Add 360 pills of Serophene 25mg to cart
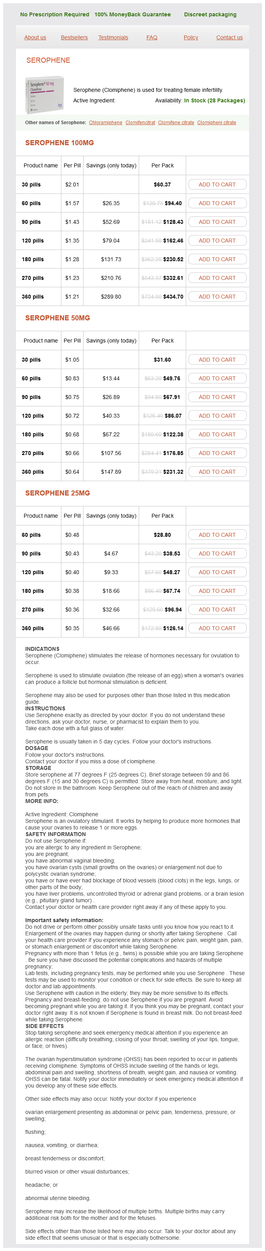The height and width of the screenshot is (1251, 265). [x=217, y=628]
